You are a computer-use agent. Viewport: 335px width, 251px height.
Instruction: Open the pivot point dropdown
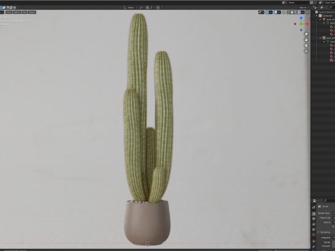142,8
